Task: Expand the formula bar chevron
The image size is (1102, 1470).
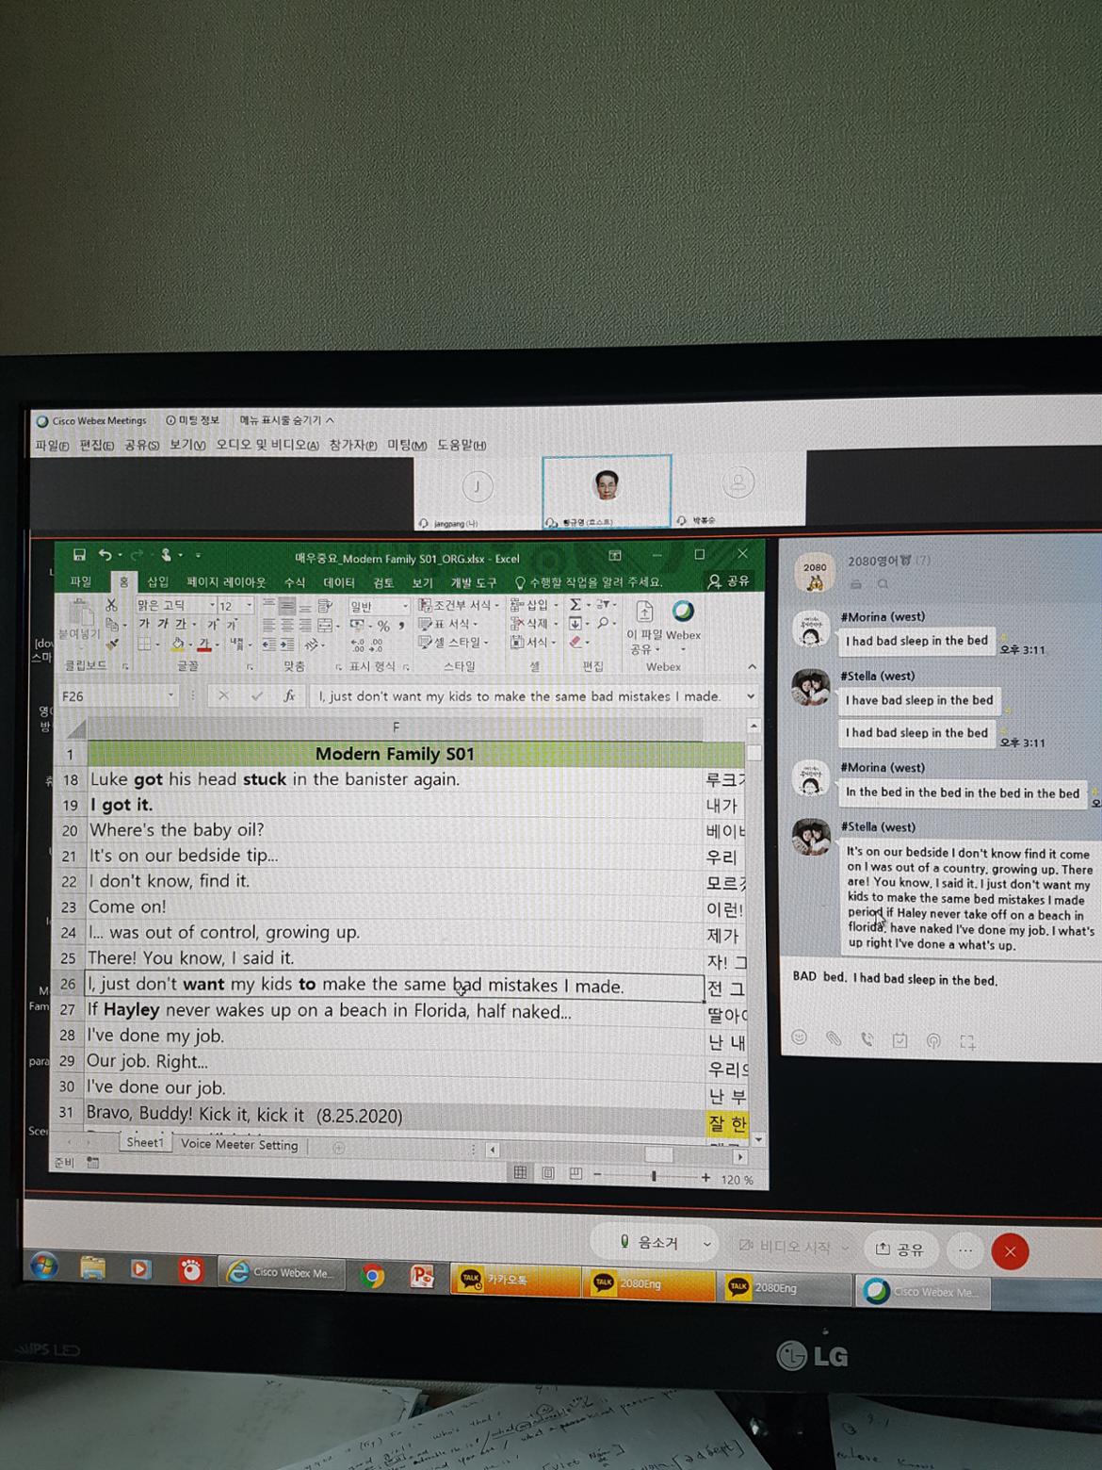Action: point(751,696)
